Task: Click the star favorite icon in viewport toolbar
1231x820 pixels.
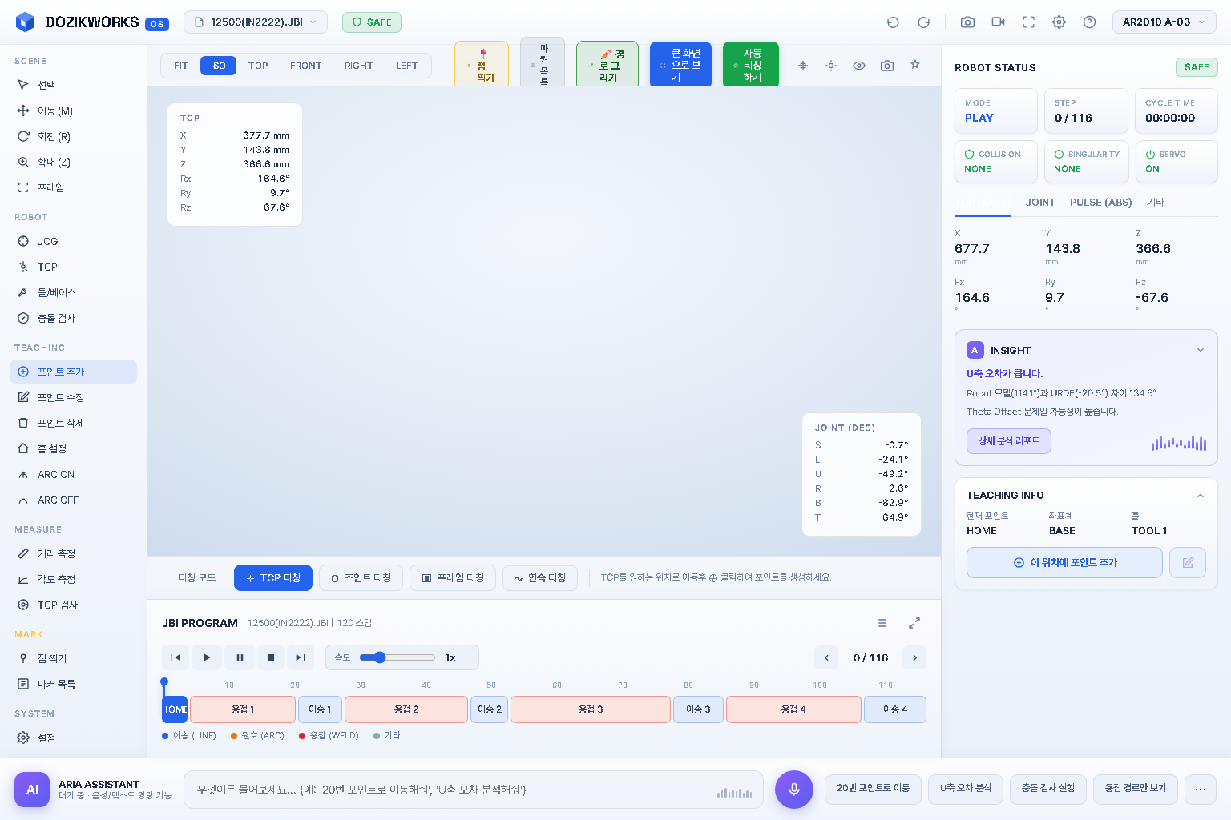Action: (915, 65)
